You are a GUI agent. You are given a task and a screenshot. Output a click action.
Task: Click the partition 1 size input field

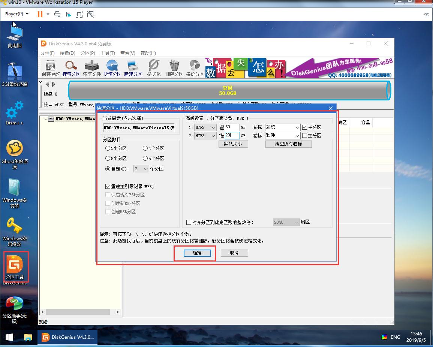(x=232, y=127)
